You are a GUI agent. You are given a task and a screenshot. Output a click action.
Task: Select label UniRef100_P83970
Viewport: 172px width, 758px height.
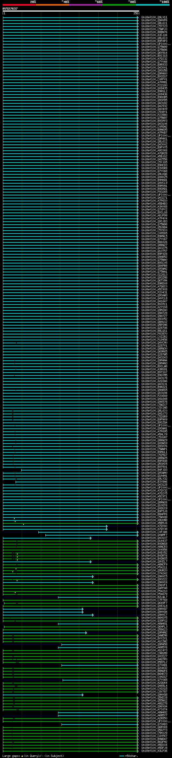tap(154, 334)
